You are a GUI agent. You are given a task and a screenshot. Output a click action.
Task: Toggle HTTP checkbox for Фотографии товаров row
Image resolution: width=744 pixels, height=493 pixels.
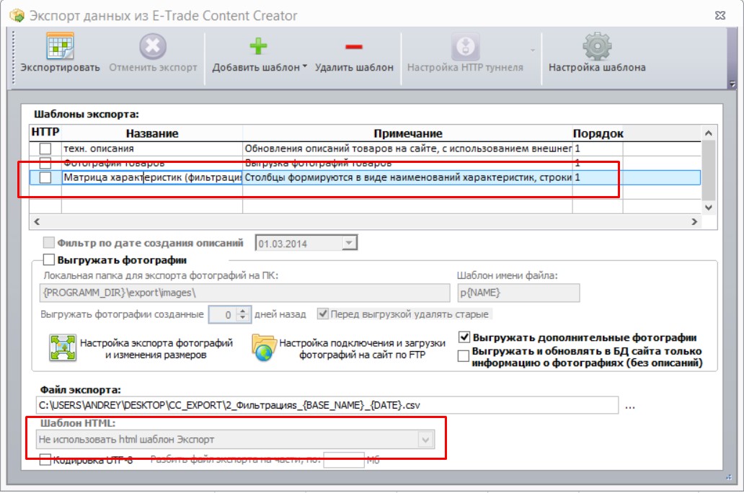pyautogui.click(x=45, y=163)
